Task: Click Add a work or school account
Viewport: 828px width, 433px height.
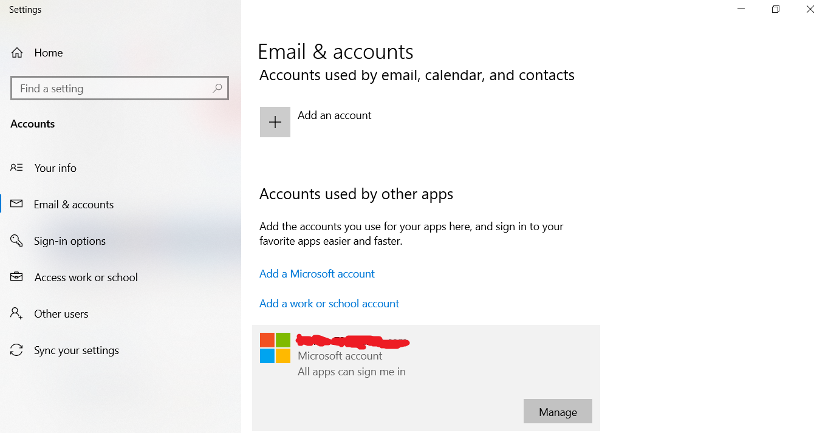Action: point(329,304)
